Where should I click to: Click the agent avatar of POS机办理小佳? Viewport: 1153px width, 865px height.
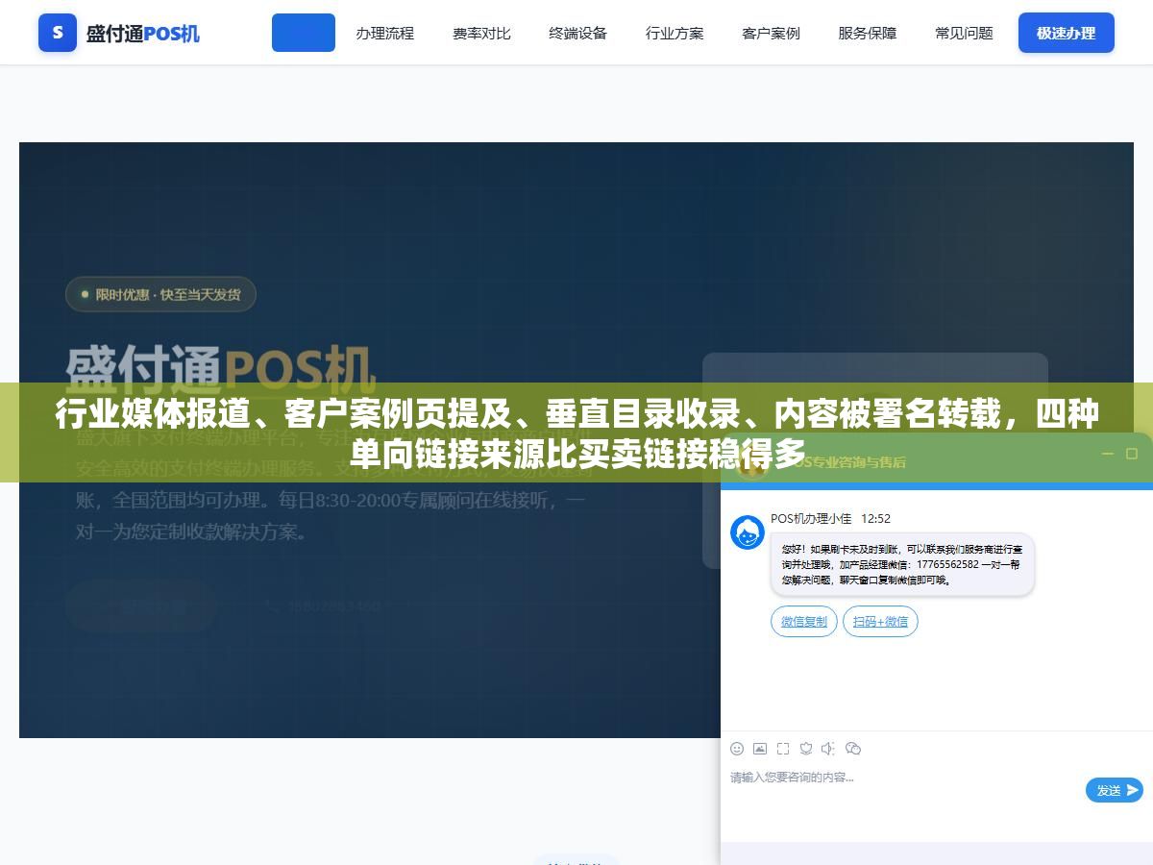pos(748,532)
